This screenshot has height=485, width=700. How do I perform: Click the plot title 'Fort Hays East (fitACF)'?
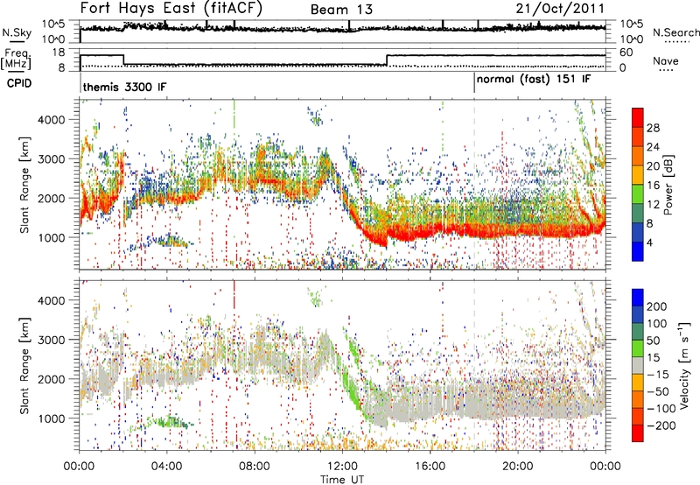click(171, 8)
